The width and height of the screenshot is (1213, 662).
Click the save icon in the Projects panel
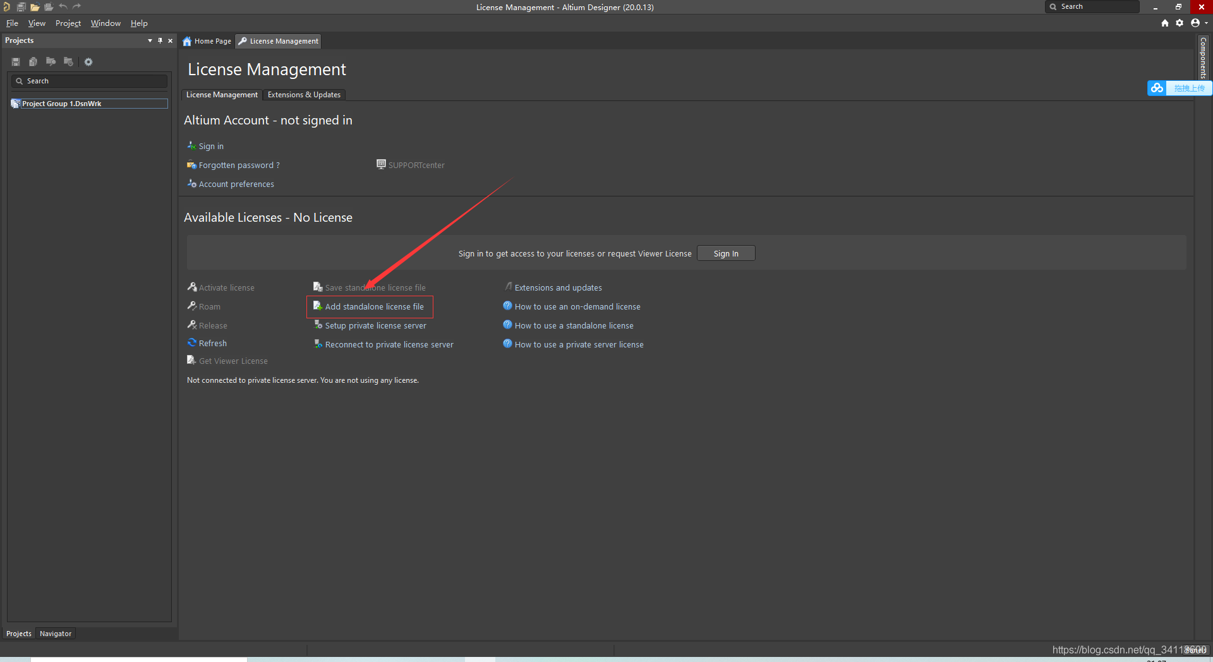[16, 62]
